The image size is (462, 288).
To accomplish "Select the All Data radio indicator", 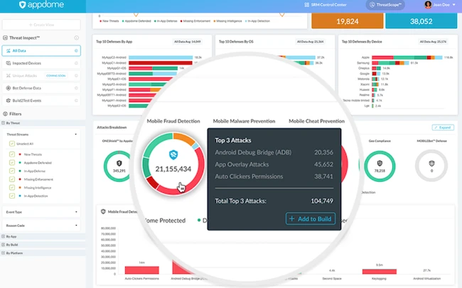I will pyautogui.click(x=76, y=50).
